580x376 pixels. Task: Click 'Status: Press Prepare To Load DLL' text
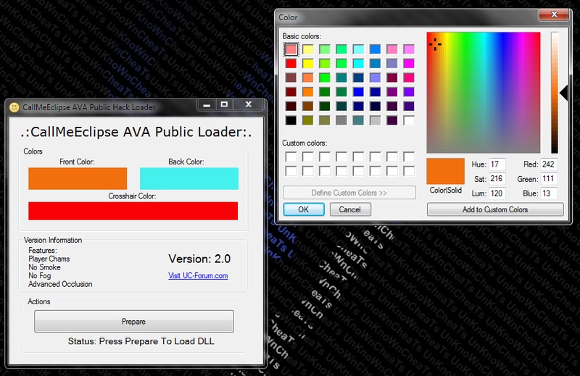point(141,341)
